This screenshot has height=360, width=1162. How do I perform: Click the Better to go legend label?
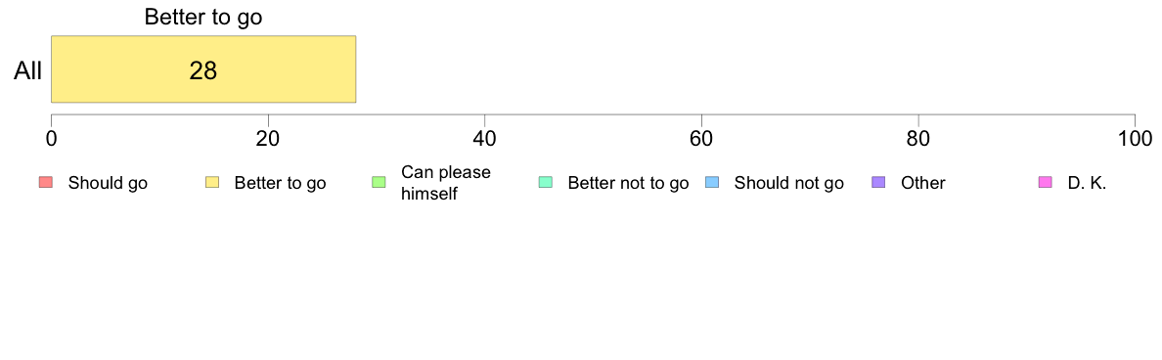pyautogui.click(x=280, y=184)
